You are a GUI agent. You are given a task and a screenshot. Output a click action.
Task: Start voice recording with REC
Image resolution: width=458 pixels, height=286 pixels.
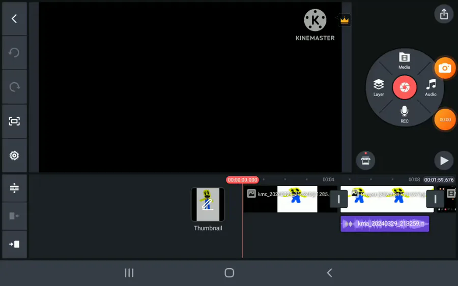click(404, 115)
